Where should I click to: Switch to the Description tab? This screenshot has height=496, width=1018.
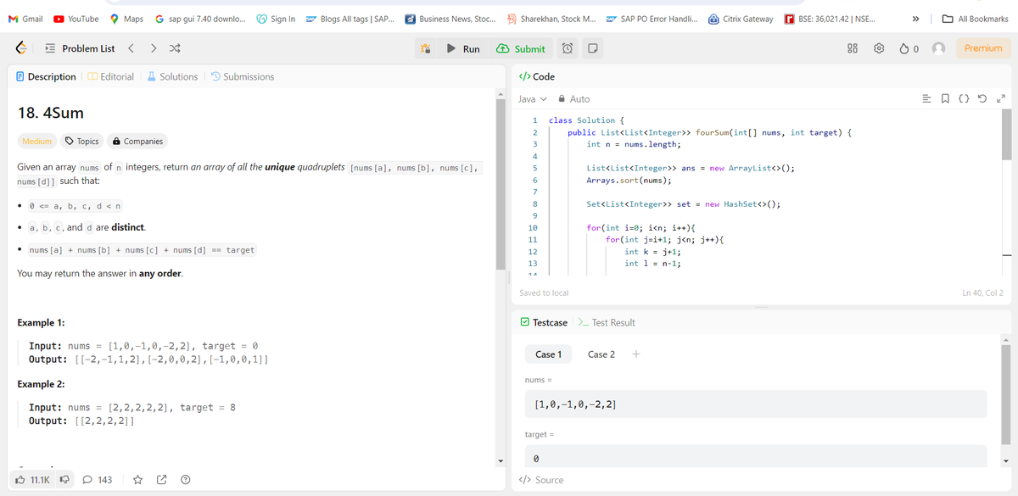click(46, 76)
